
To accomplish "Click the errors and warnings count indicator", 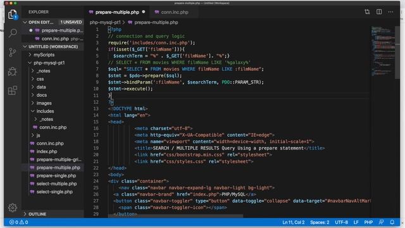I will point(18,222).
